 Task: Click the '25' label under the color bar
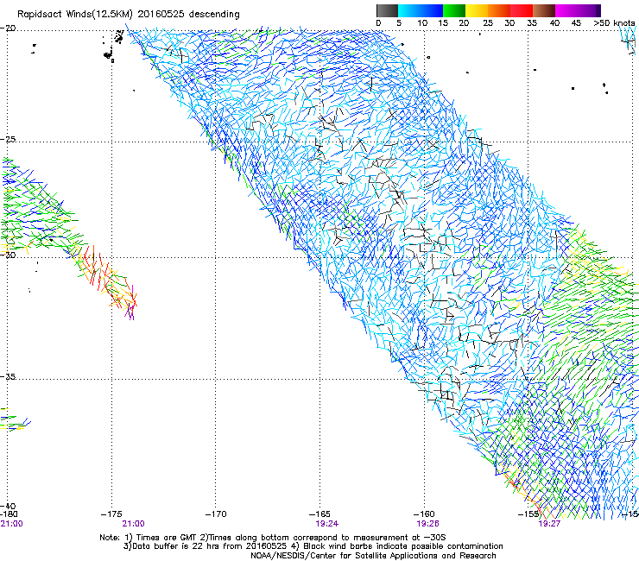(x=488, y=22)
